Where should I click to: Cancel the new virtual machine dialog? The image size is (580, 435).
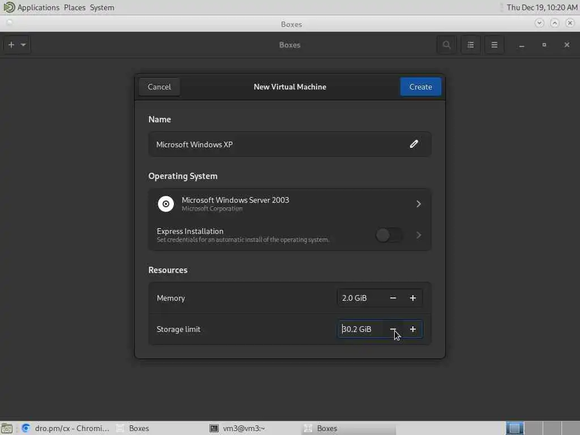[x=159, y=87]
